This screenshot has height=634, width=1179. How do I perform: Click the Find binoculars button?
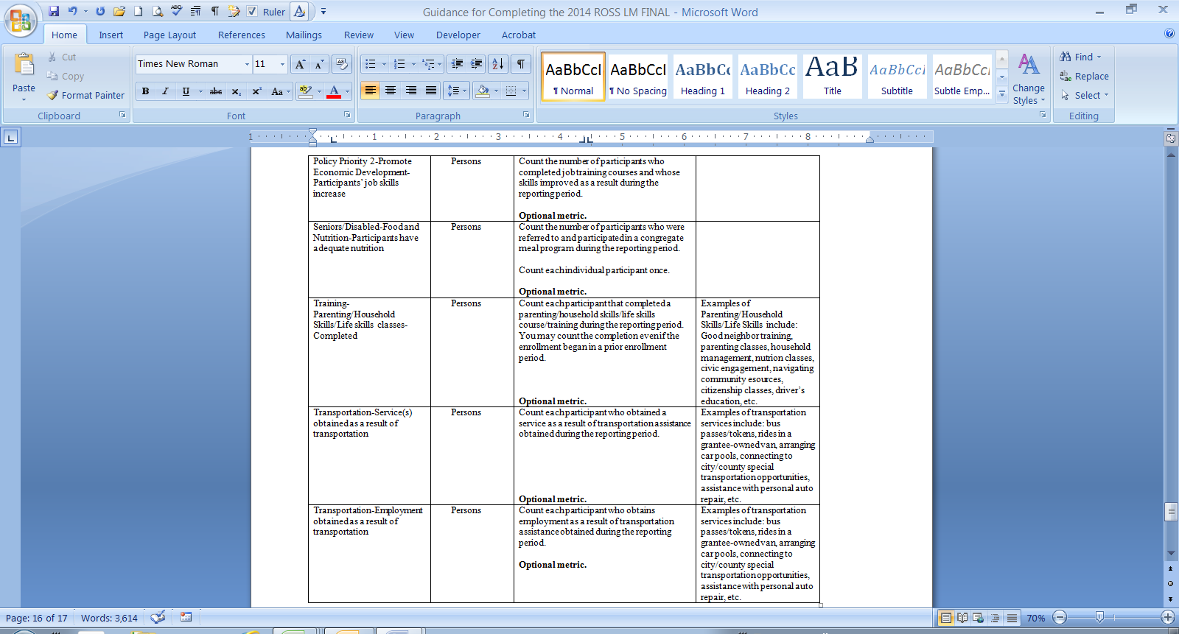coord(1080,57)
